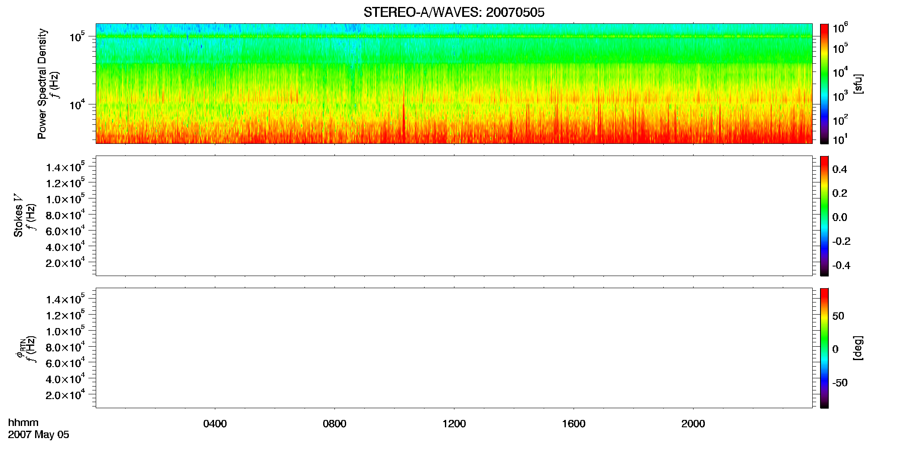Click the hhmm time format label
This screenshot has width=908, height=468.
[x=23, y=422]
